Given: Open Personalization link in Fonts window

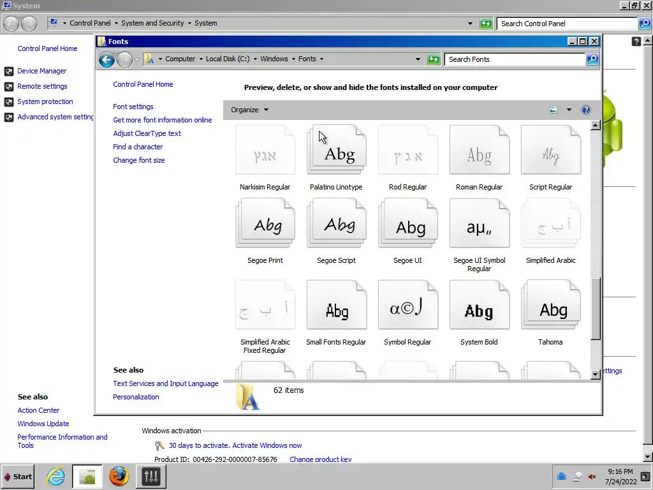Looking at the screenshot, I should 136,397.
